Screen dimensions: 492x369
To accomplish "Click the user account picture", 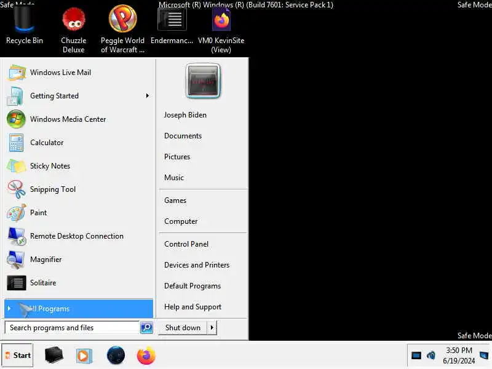I will click(203, 81).
